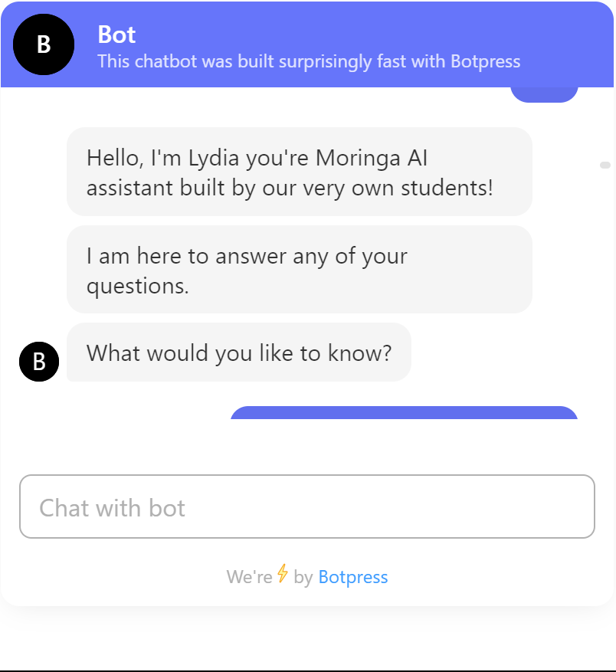Click the "We're" text in the footer
The height and width of the screenshot is (672, 616).
(249, 577)
